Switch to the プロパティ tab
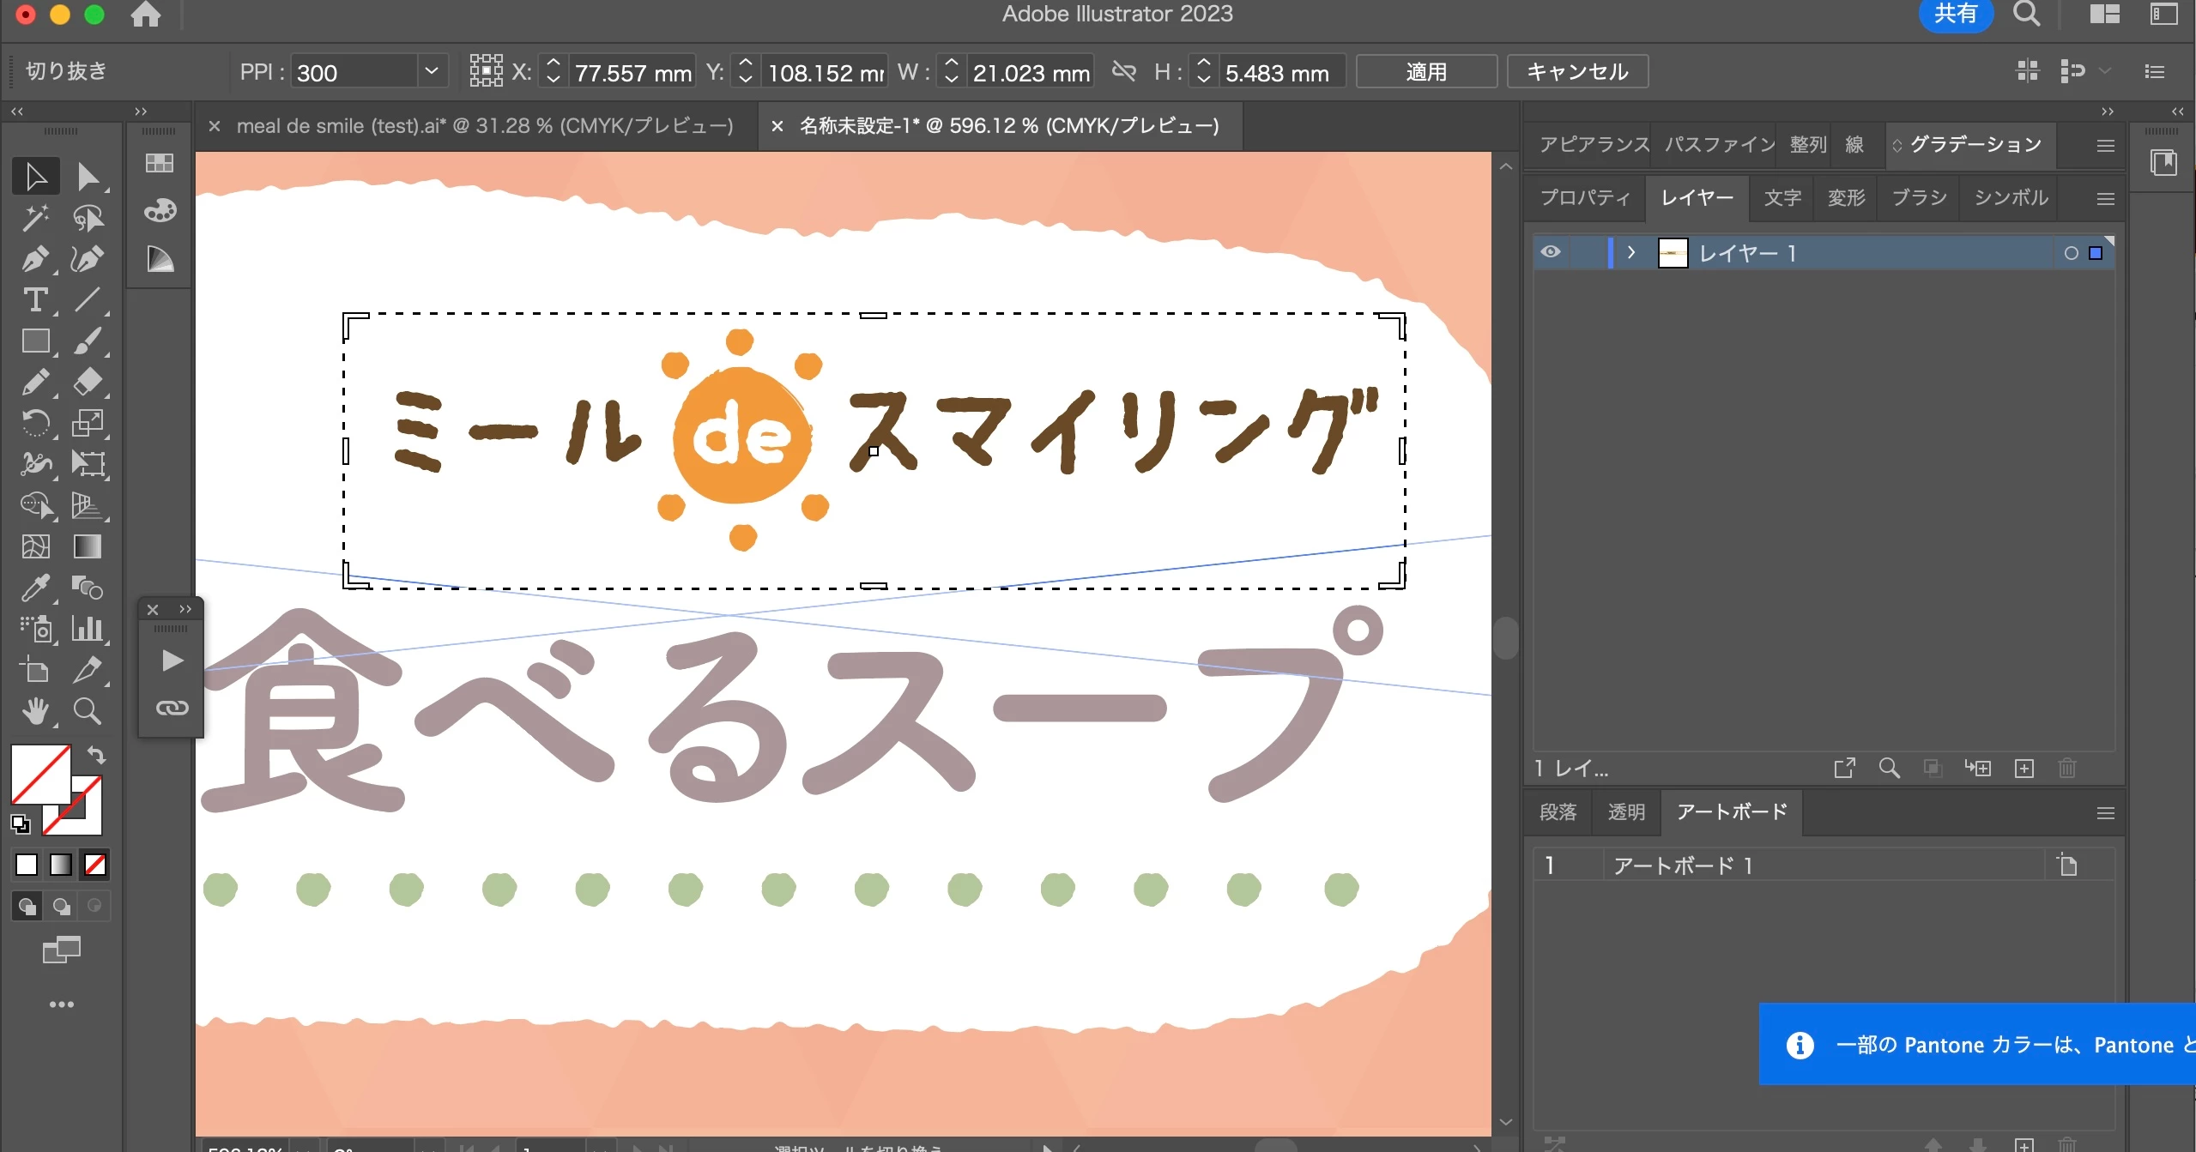The image size is (2196, 1152). (1584, 198)
